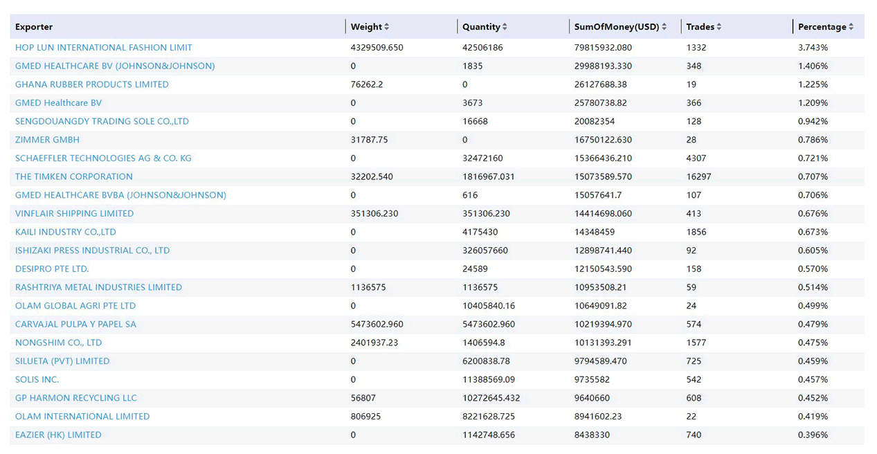The width and height of the screenshot is (877, 454).
Task: Select trades value 16297
Action: coord(698,176)
